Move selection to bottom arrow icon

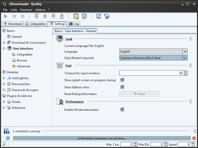point(62,16)
